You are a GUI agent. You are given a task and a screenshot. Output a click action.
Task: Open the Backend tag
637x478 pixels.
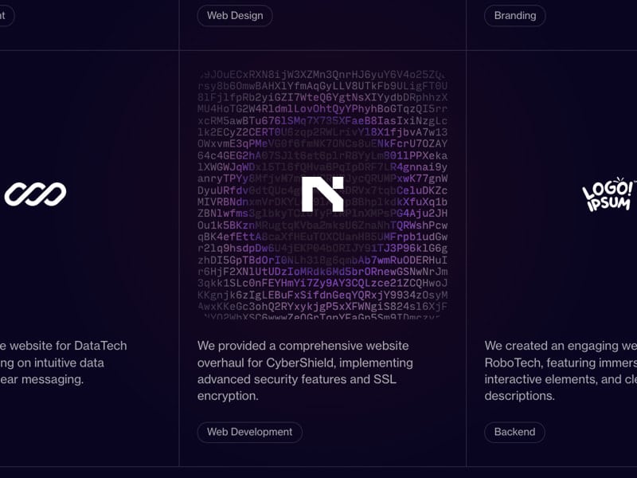pyautogui.click(x=514, y=432)
